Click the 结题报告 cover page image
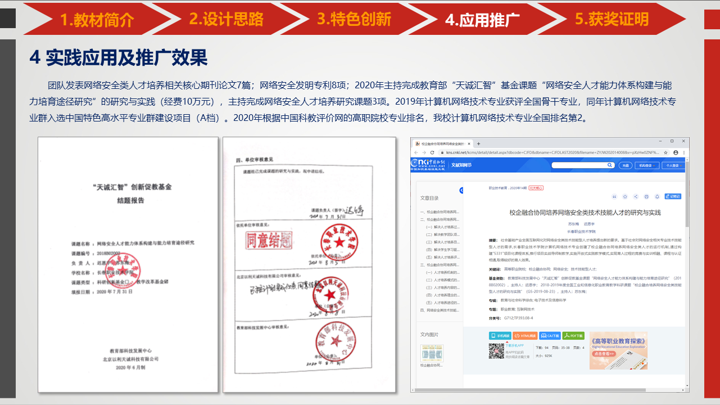The width and height of the screenshot is (720, 405). (128, 264)
